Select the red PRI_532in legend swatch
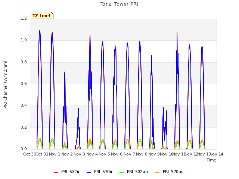This screenshot has height=179, width=239. 56,172
